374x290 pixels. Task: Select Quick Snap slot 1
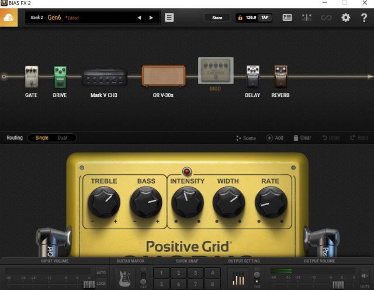click(161, 273)
